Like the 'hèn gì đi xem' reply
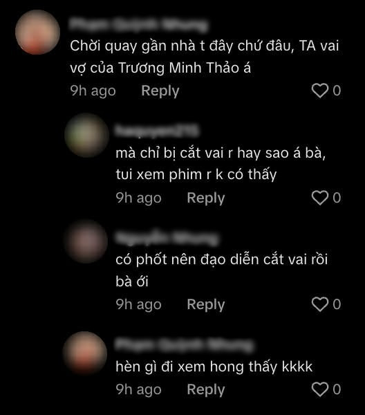The height and width of the screenshot is (415, 365). click(x=320, y=389)
